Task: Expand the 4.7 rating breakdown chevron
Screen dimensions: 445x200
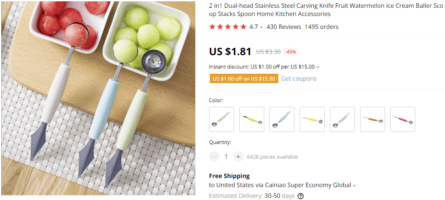Action: [261, 27]
